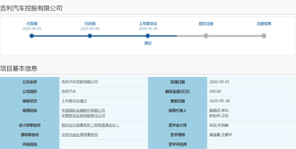Select the 提交注册 stage label
This screenshot has width=296, height=149.
(206, 24)
